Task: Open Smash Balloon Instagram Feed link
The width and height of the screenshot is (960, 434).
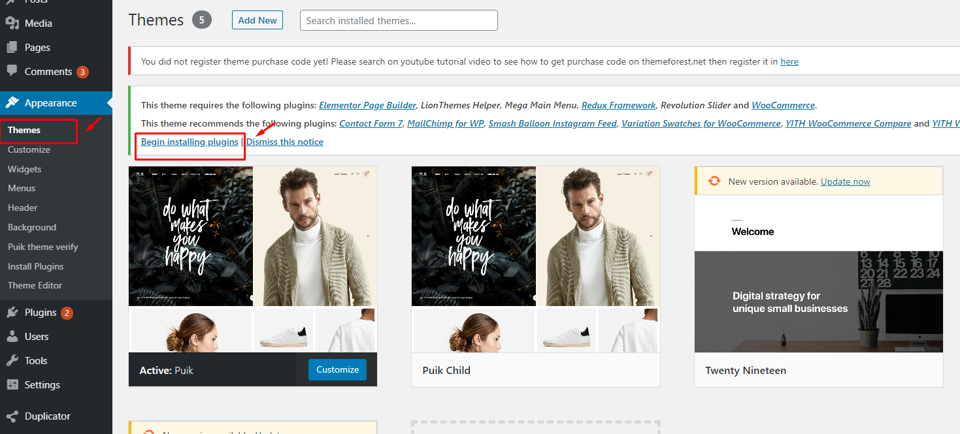Action: 552,123
